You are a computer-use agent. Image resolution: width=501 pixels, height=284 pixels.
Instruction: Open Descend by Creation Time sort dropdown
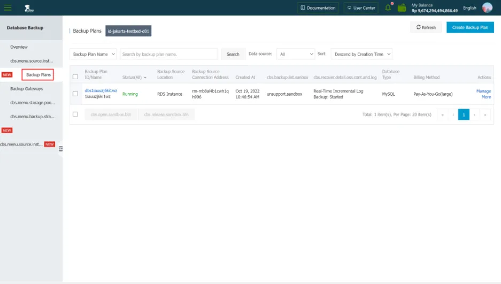pos(361,54)
